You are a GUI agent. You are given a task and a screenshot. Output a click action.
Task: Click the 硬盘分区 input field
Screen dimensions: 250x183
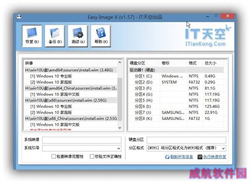(186, 140)
